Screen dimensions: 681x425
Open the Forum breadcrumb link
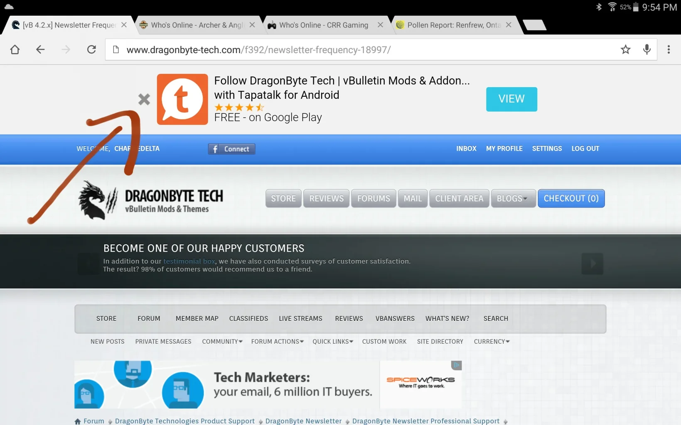94,421
